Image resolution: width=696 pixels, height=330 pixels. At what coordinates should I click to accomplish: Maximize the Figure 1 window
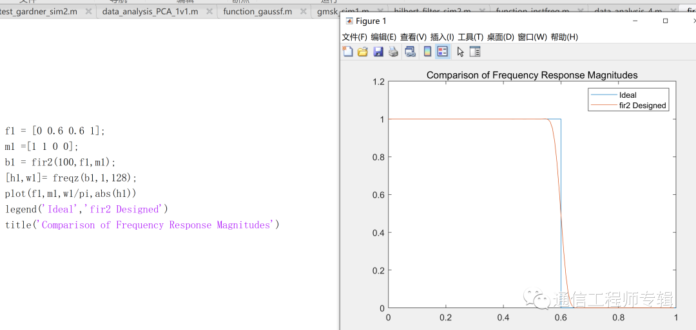[665, 21]
